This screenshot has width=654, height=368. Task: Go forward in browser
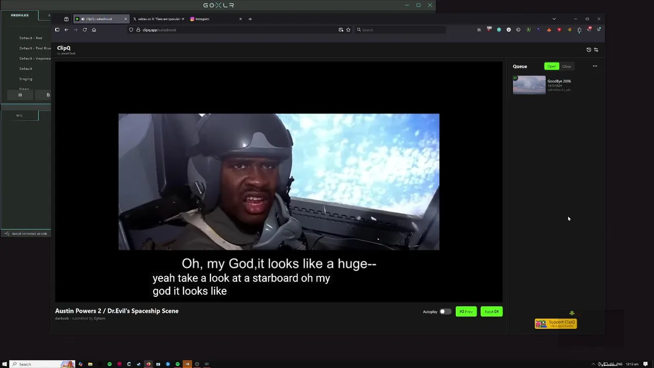[x=76, y=30]
